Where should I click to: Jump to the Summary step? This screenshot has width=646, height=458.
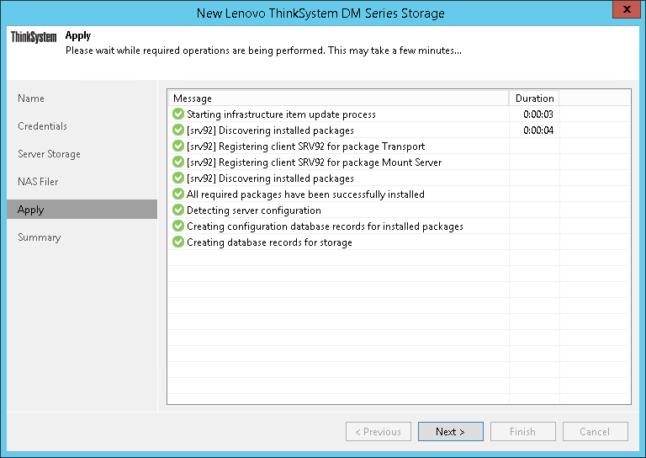coord(40,237)
